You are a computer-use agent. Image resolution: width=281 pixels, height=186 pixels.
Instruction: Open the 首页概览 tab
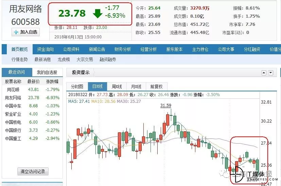[x=19, y=49]
